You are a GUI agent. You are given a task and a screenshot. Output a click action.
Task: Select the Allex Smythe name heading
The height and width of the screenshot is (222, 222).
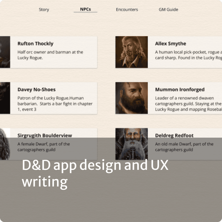coord(170,44)
